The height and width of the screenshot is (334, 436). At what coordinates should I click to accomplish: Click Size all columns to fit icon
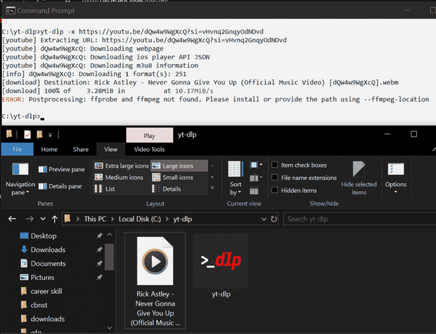point(254,191)
